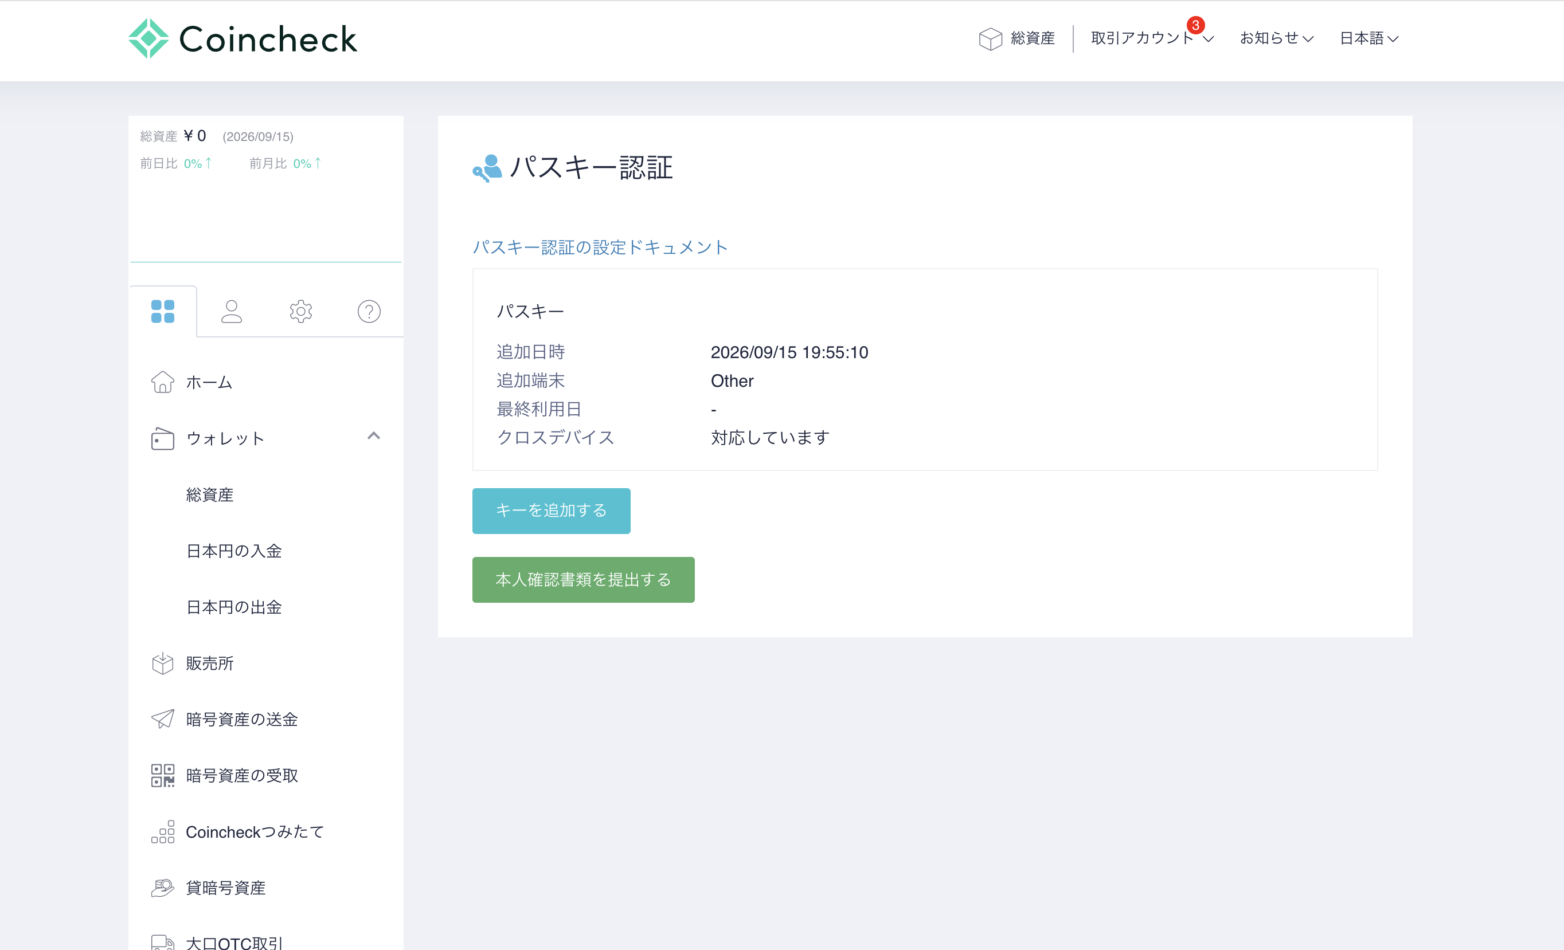
Task: Click the 本人確認書類を提出する button
Action: (582, 580)
